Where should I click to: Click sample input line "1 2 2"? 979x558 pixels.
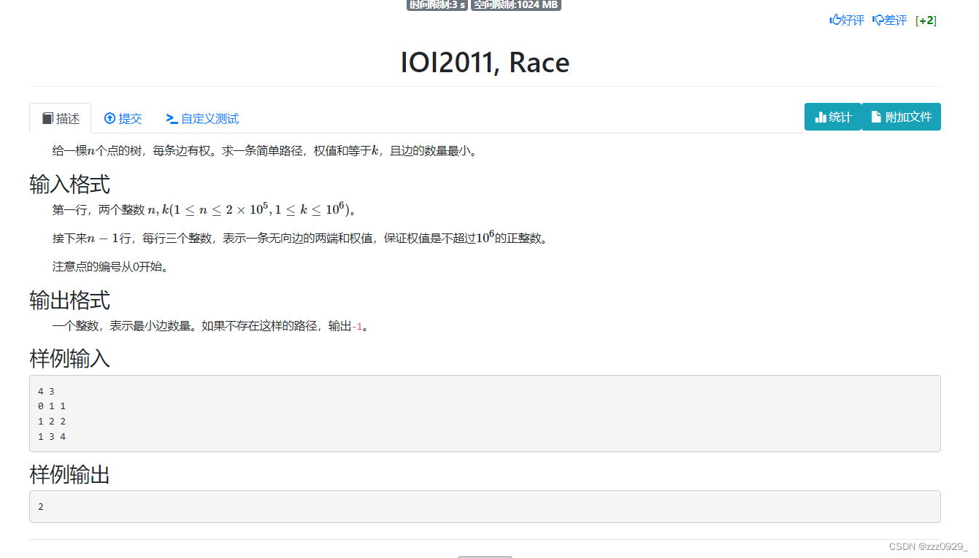52,421
